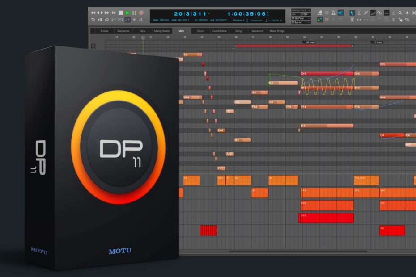Open the tempo value 134.00 menu
This screenshot has width=416, height=277.
[276, 21]
